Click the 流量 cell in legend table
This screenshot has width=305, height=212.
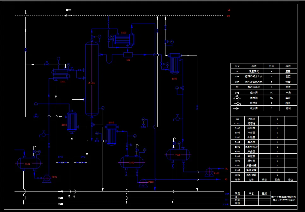click(288, 82)
